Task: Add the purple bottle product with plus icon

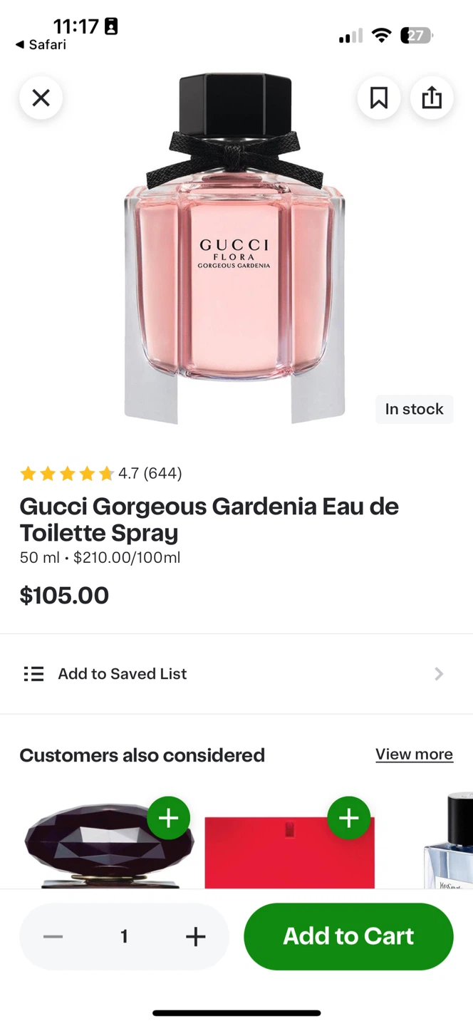Action: (168, 818)
